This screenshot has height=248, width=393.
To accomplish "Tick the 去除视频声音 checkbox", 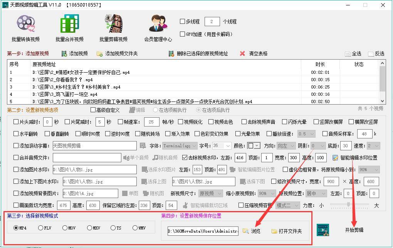I will coord(244,122).
